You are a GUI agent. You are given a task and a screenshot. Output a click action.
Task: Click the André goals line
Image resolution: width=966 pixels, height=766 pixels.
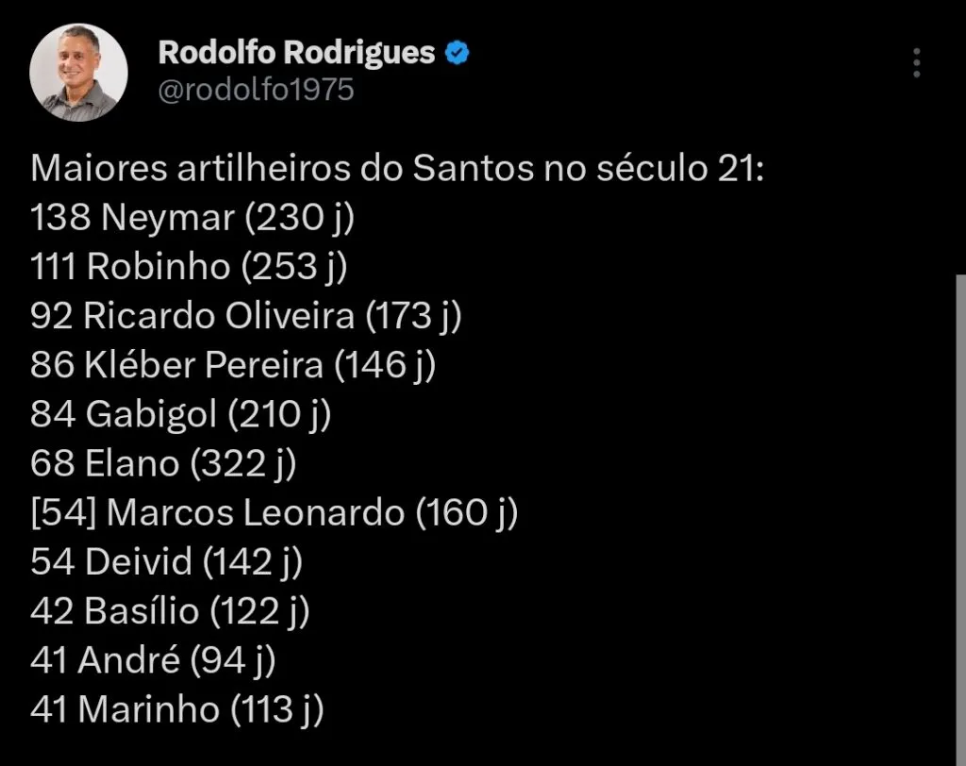(154, 659)
